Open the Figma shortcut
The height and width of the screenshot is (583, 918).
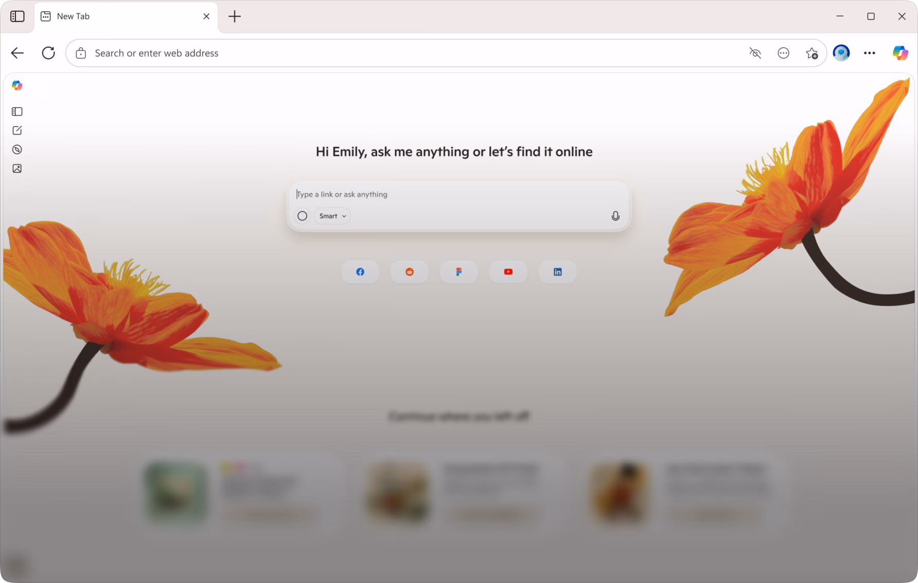459,272
